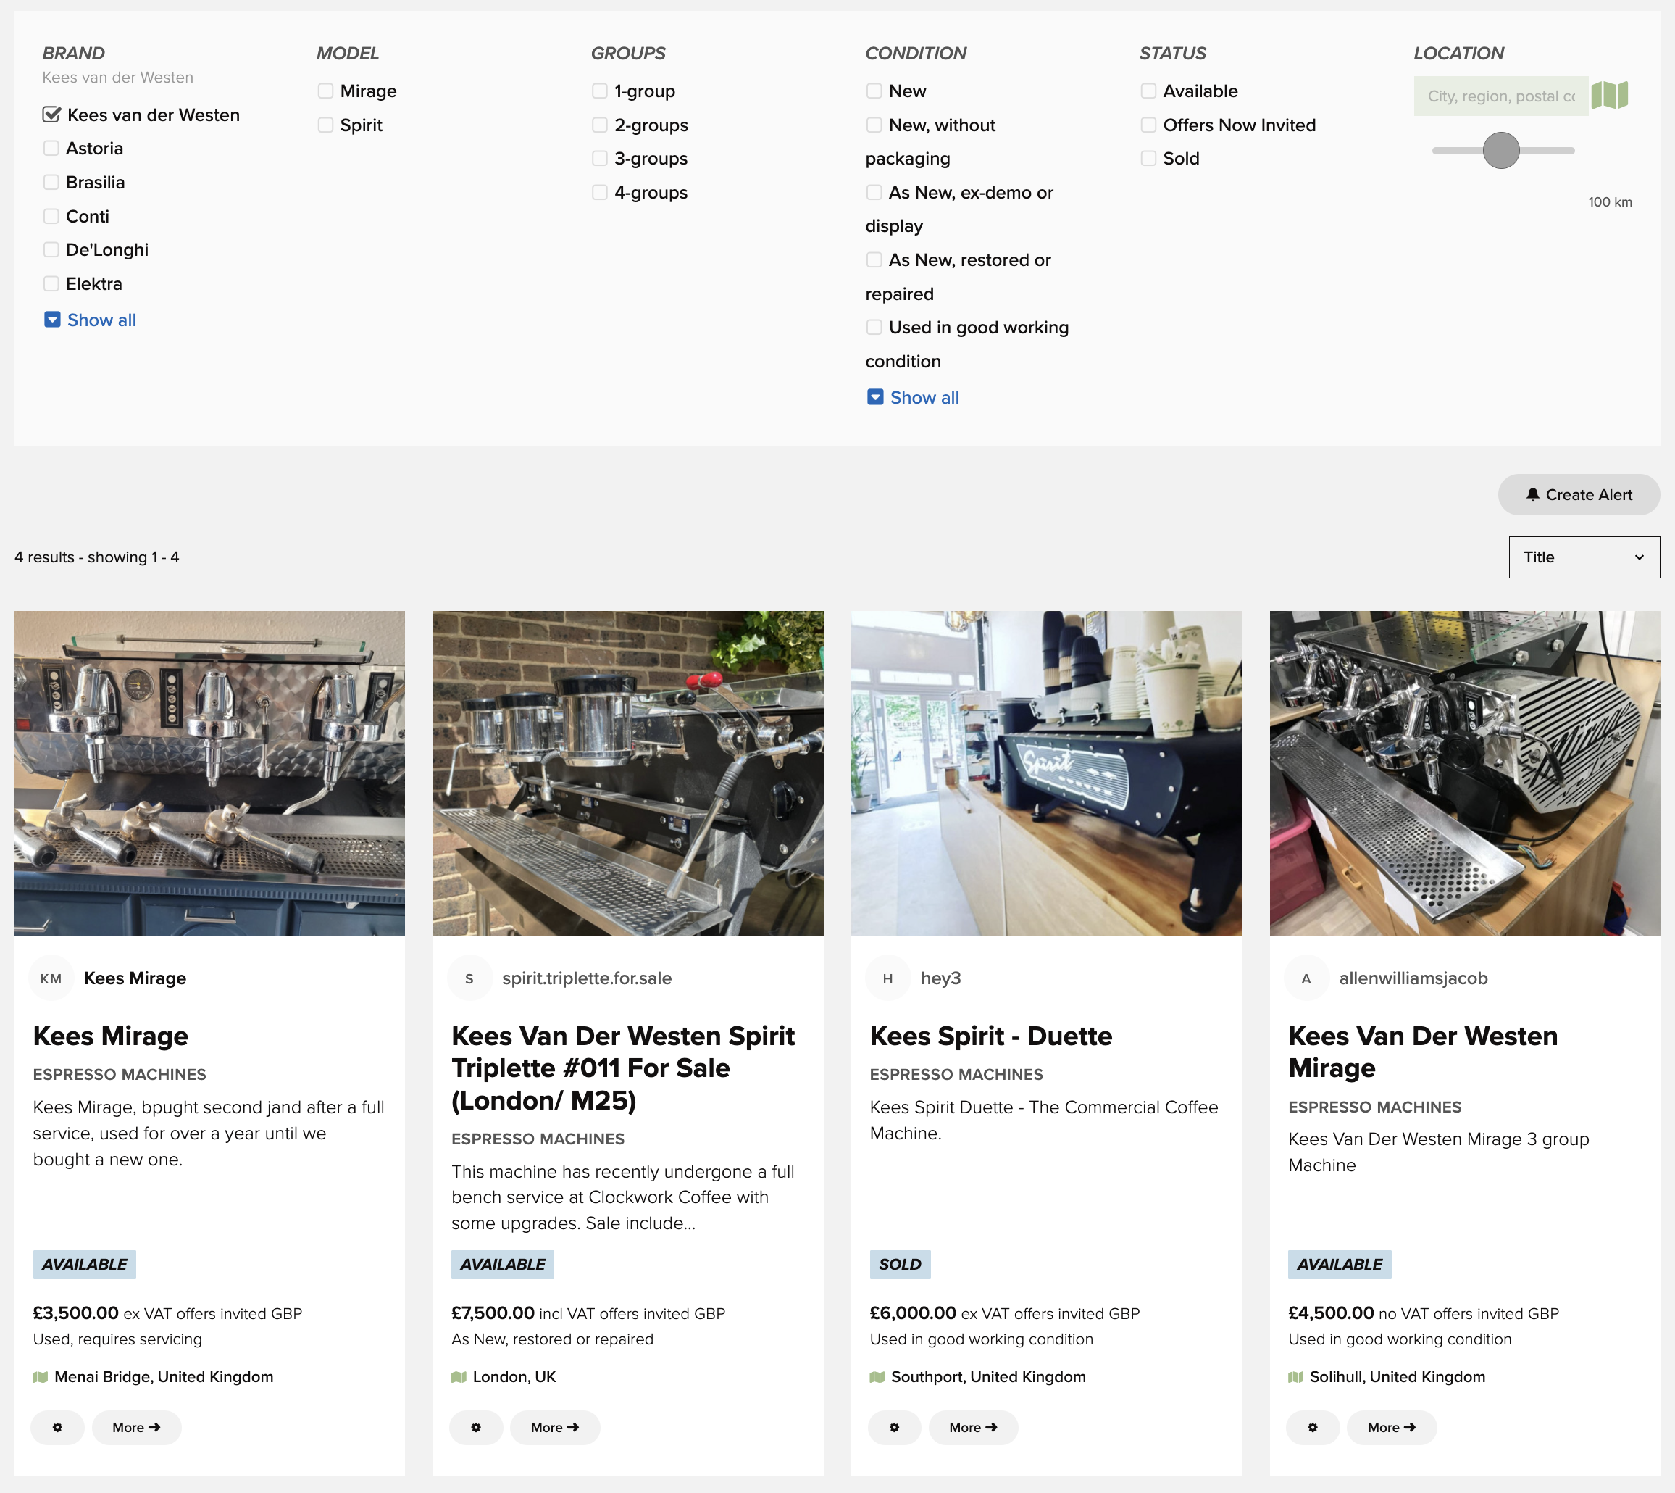The height and width of the screenshot is (1493, 1675).
Task: Select the 1-group filter
Action: 600,91
